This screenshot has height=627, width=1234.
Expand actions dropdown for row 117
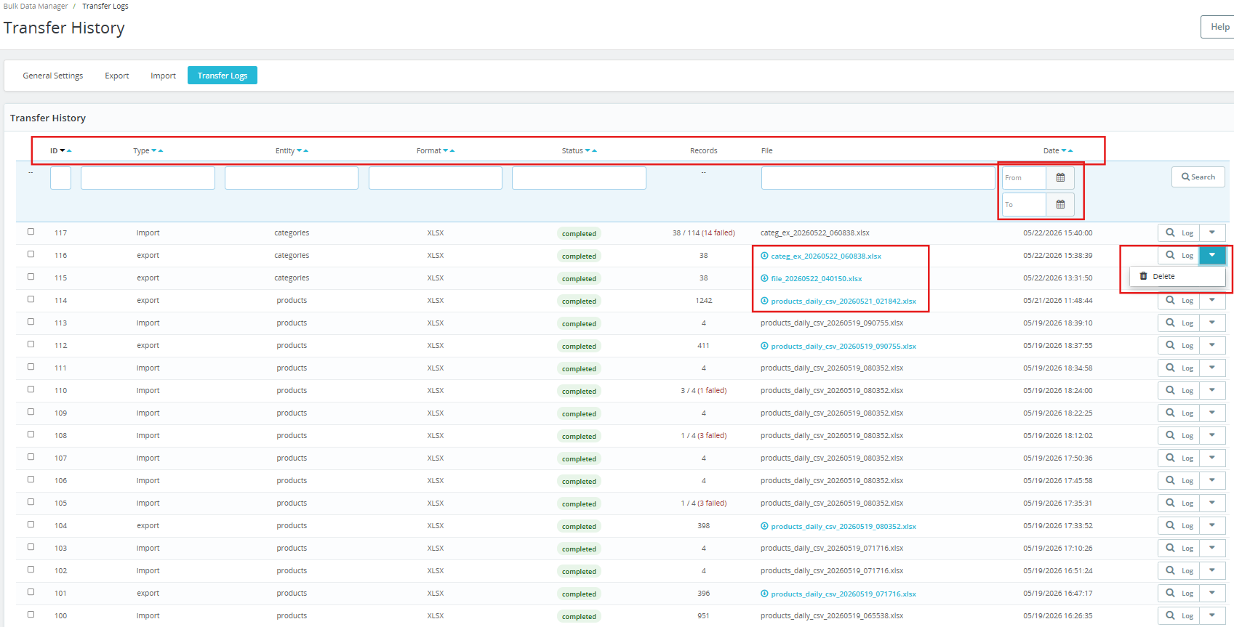pos(1212,232)
